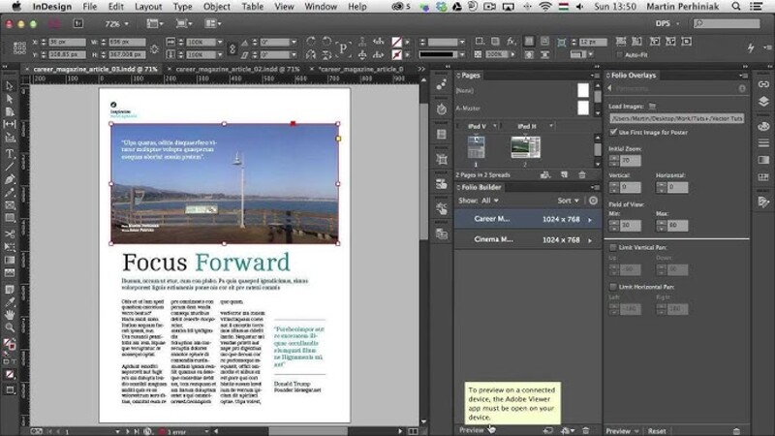Switch to career_magazine_article_02.indd tab

237,69
